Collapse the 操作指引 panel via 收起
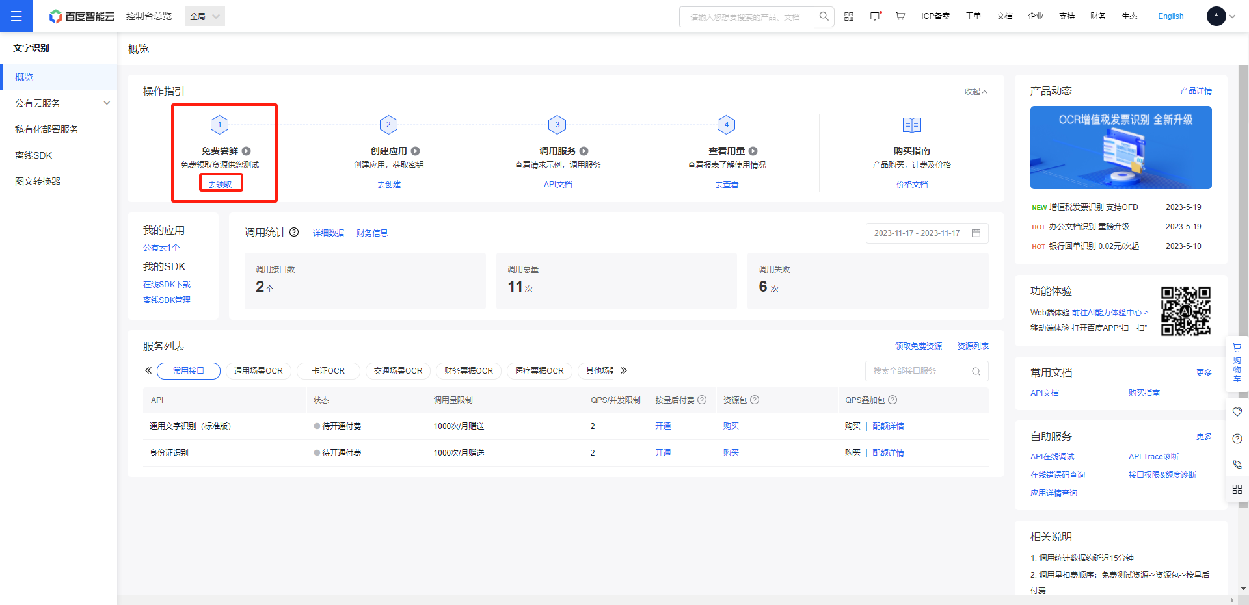 (x=975, y=92)
